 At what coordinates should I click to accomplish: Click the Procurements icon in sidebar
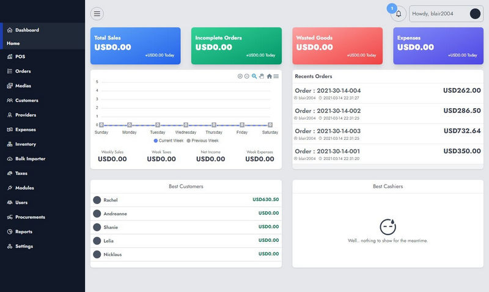(10, 217)
